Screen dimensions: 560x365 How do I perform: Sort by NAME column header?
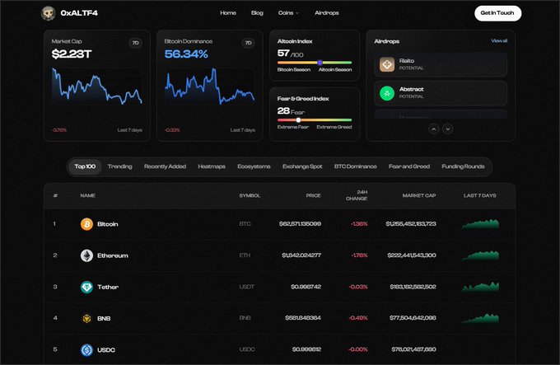(87, 196)
